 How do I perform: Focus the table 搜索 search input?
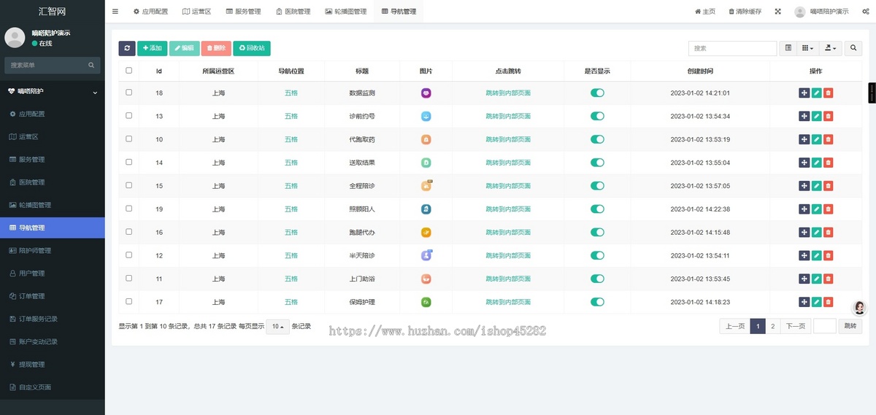pyautogui.click(x=732, y=48)
